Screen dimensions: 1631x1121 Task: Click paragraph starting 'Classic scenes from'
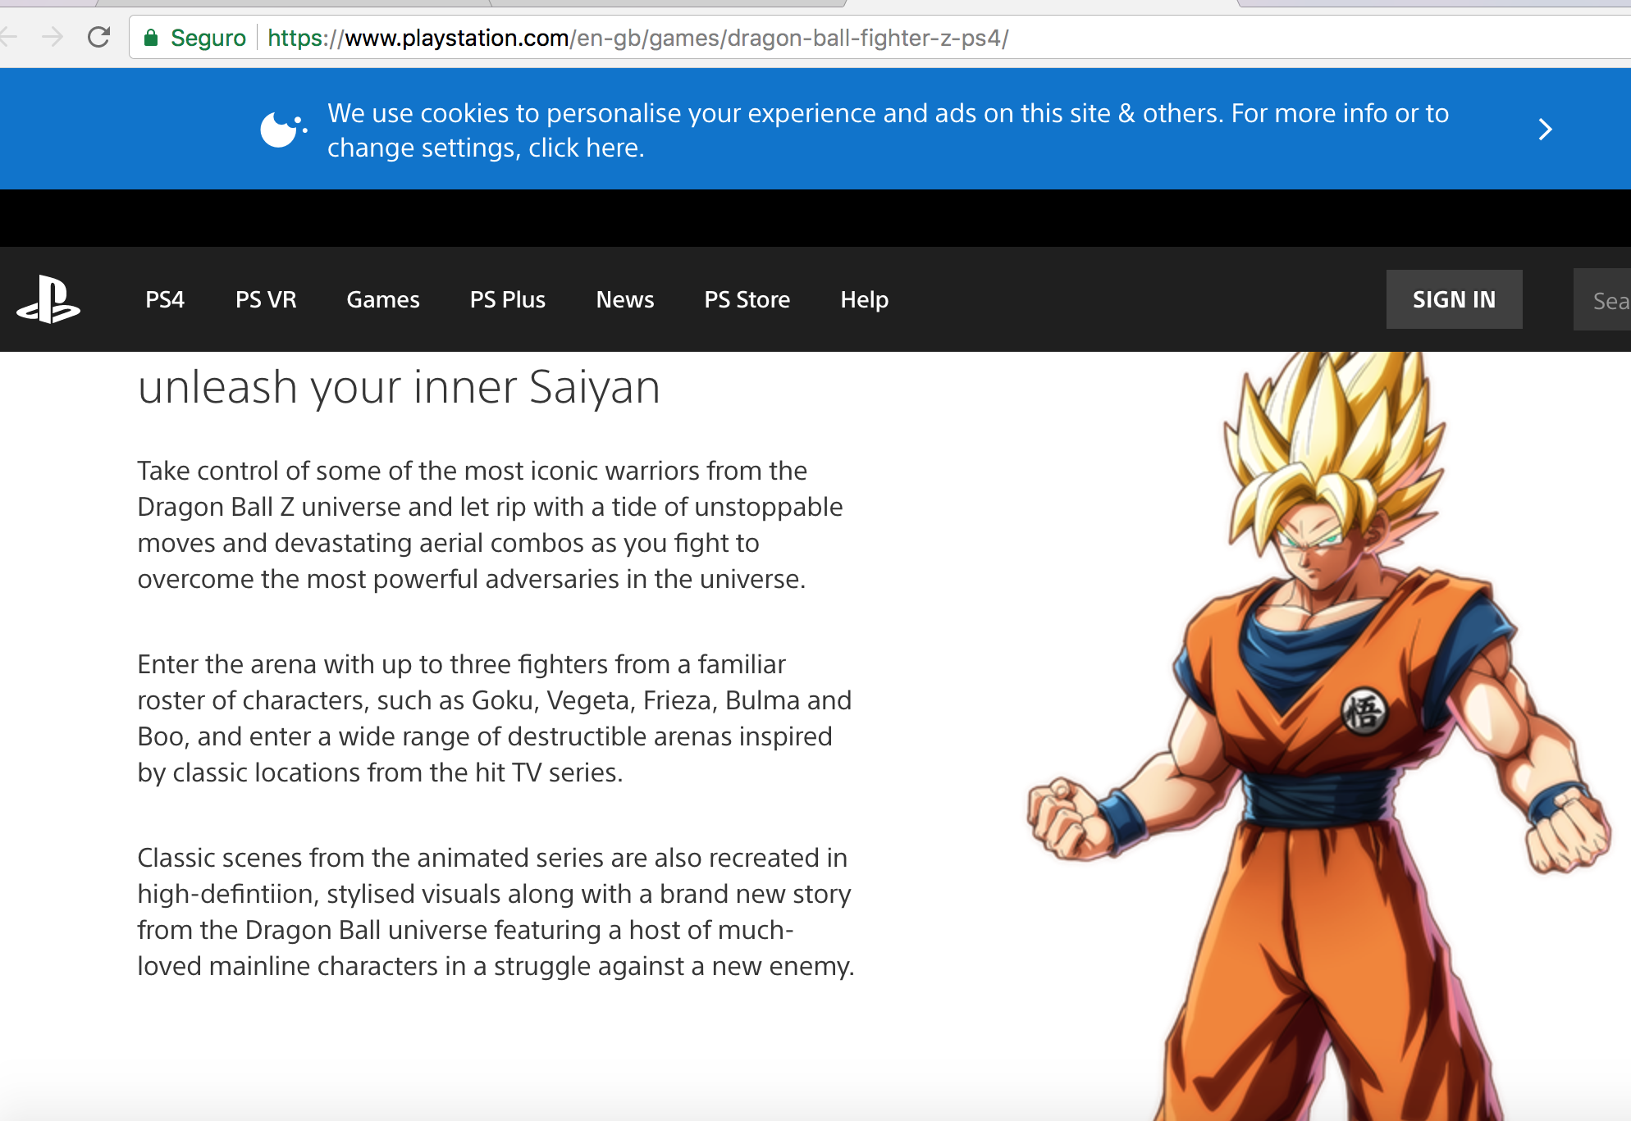tap(496, 912)
